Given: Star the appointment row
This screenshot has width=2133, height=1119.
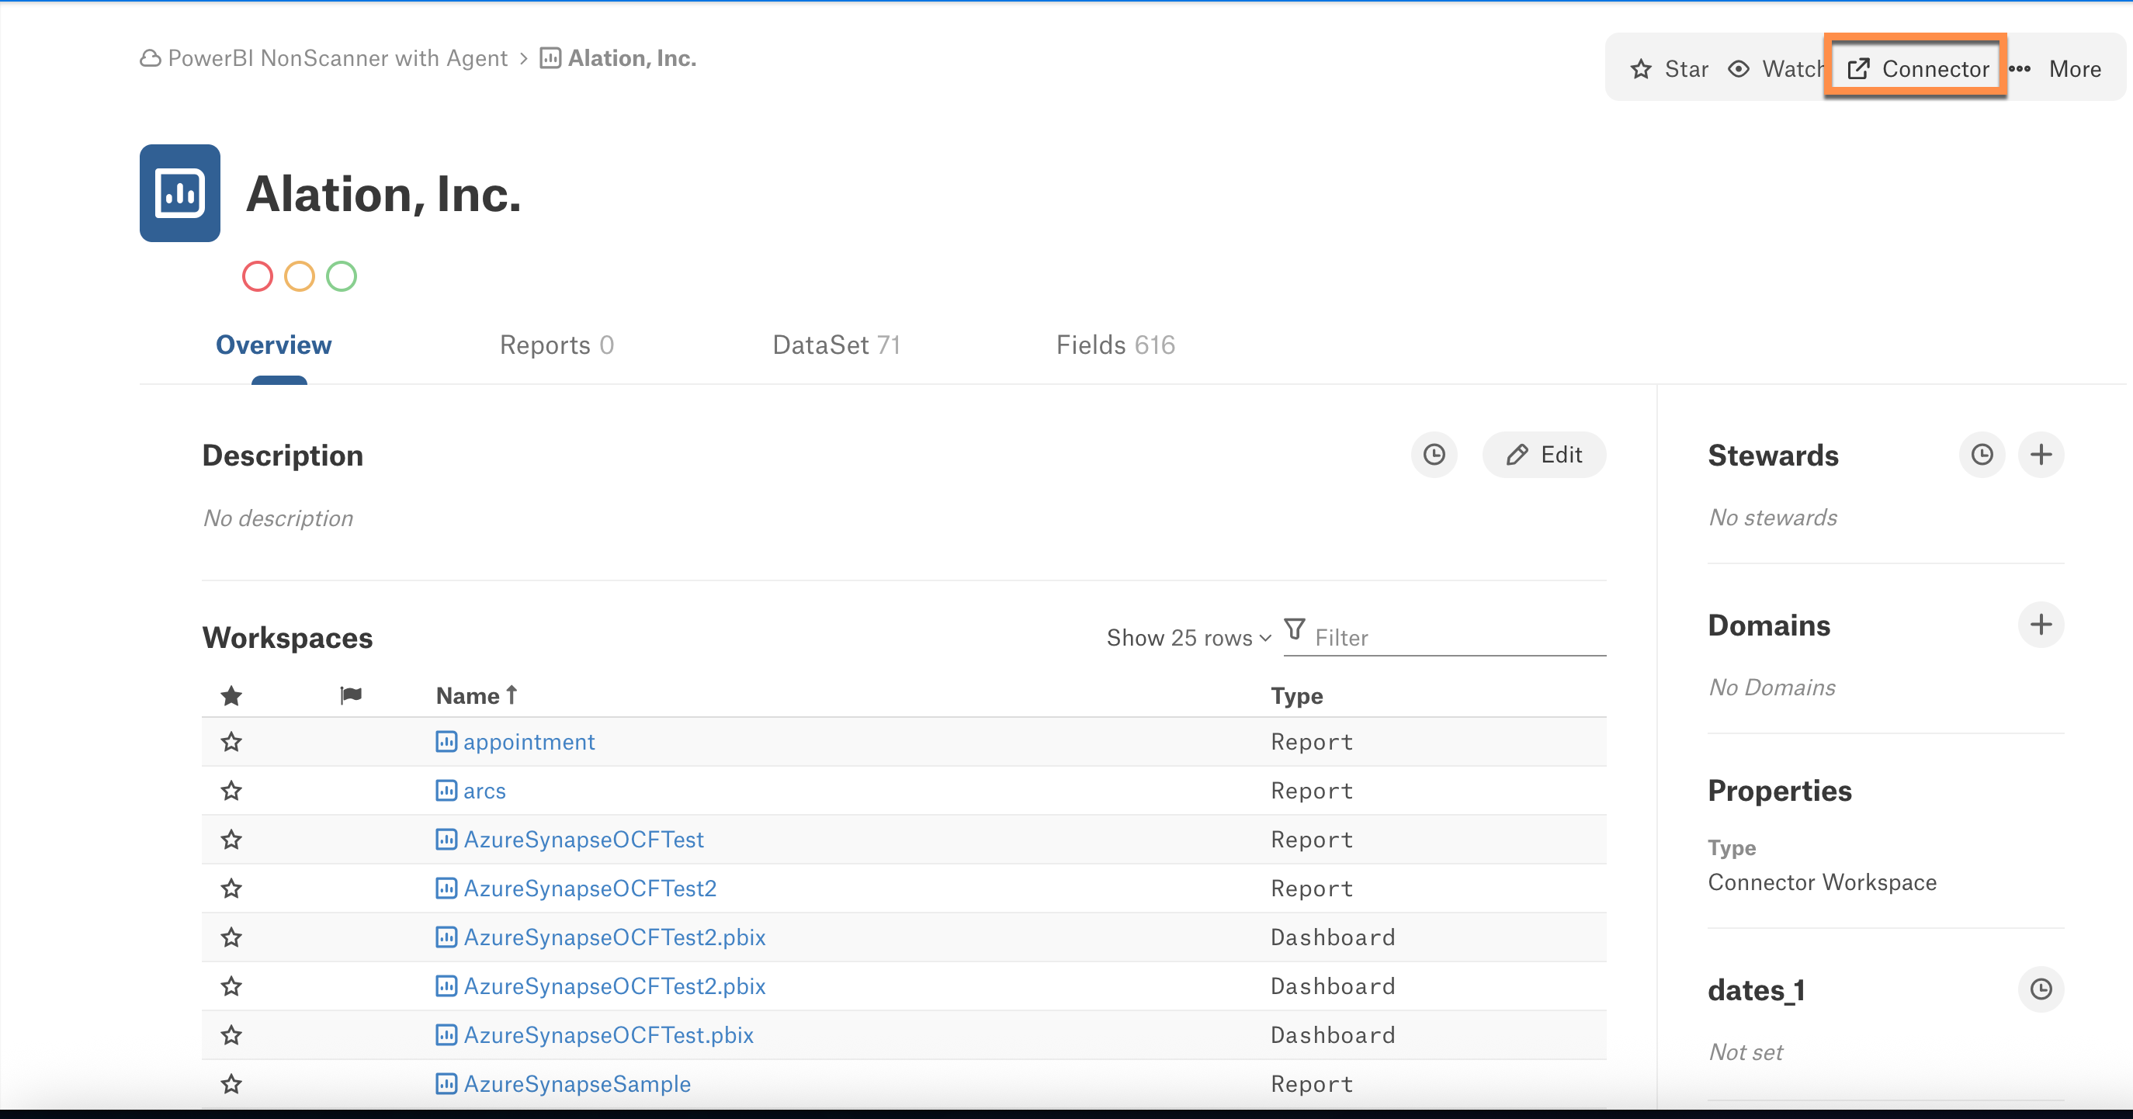Looking at the screenshot, I should coord(232,742).
